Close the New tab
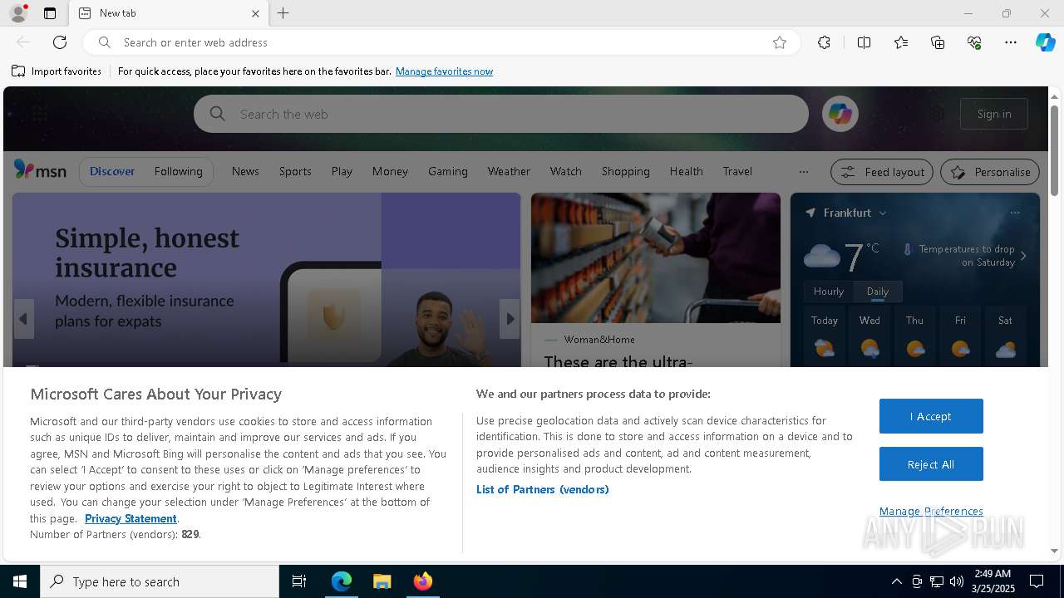This screenshot has width=1064, height=598. point(255,13)
